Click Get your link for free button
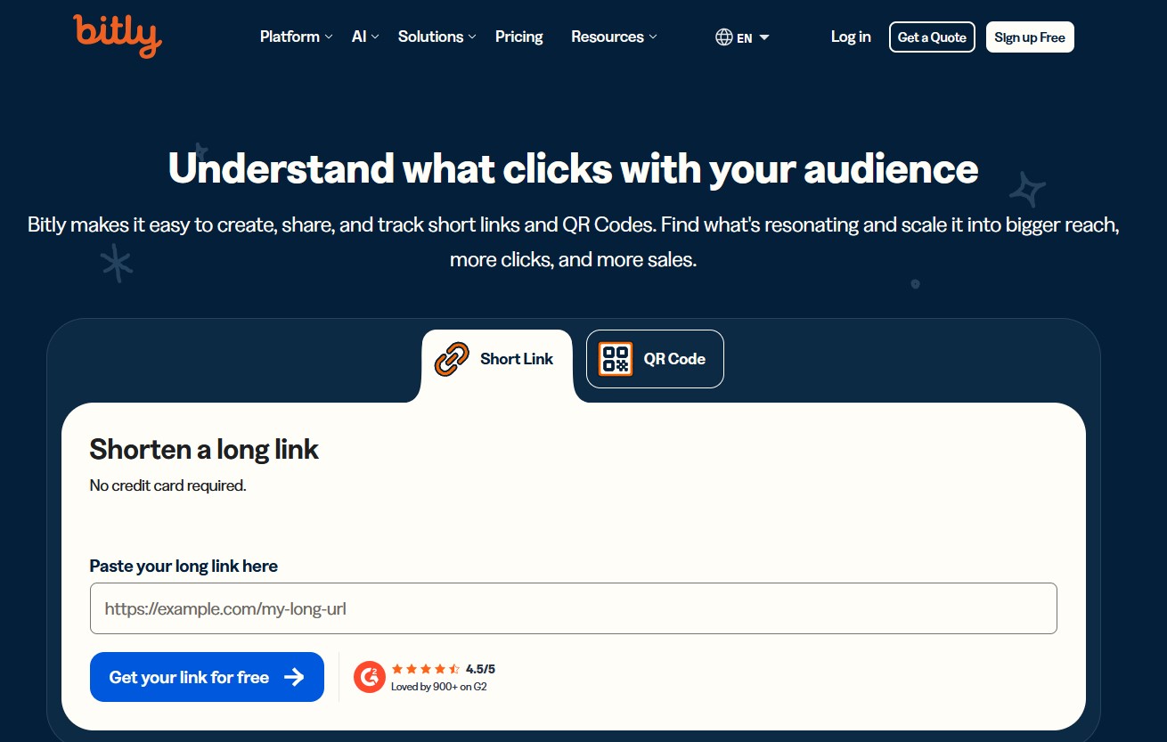Screen dimensions: 1167x742 click(207, 677)
